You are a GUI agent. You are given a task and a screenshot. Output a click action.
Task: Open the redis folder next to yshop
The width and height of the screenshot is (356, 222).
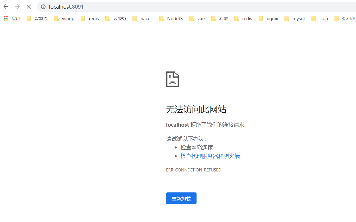pos(90,19)
